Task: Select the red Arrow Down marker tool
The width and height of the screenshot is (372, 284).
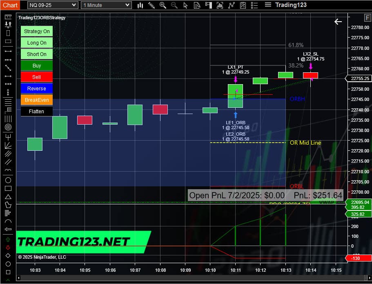Action: coord(8,248)
